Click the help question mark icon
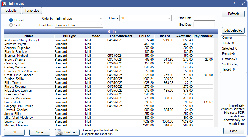248x137 pixels. click(x=234, y=4)
